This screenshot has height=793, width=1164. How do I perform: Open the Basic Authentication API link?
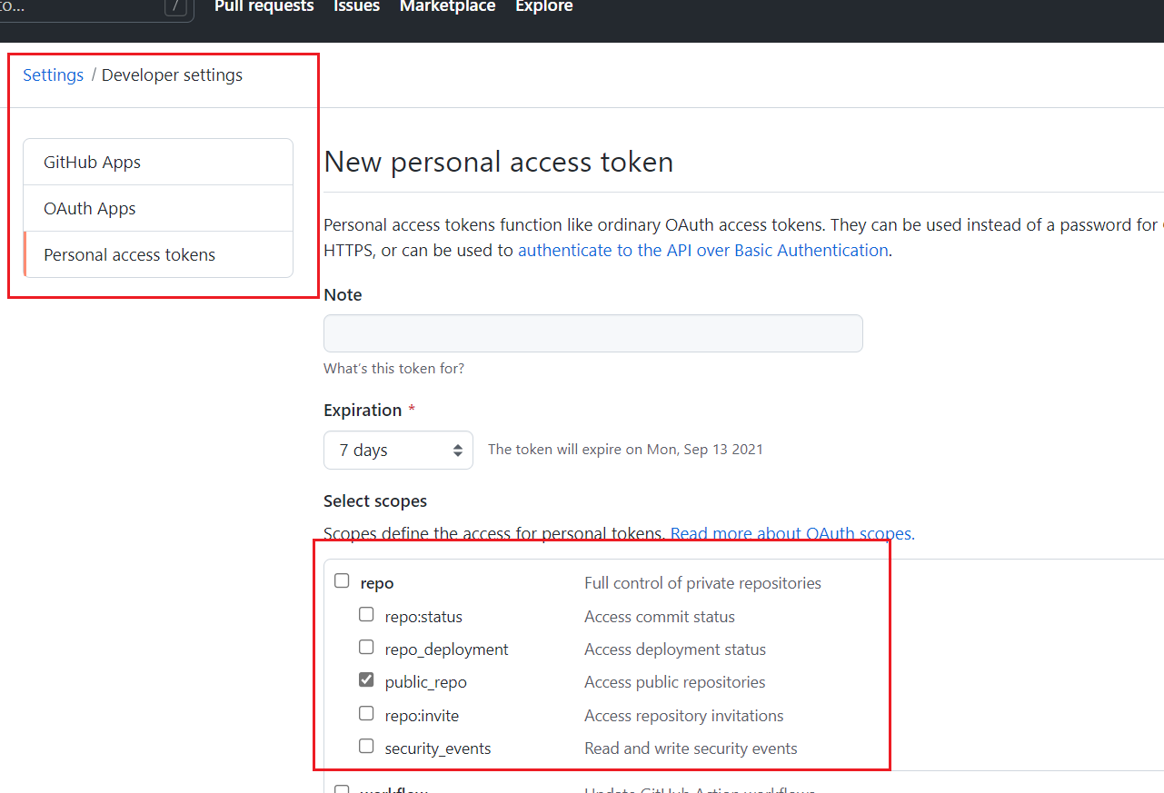pyautogui.click(x=702, y=251)
